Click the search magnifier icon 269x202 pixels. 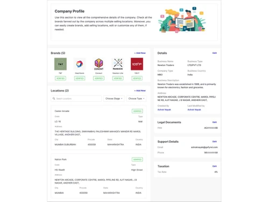54,99
